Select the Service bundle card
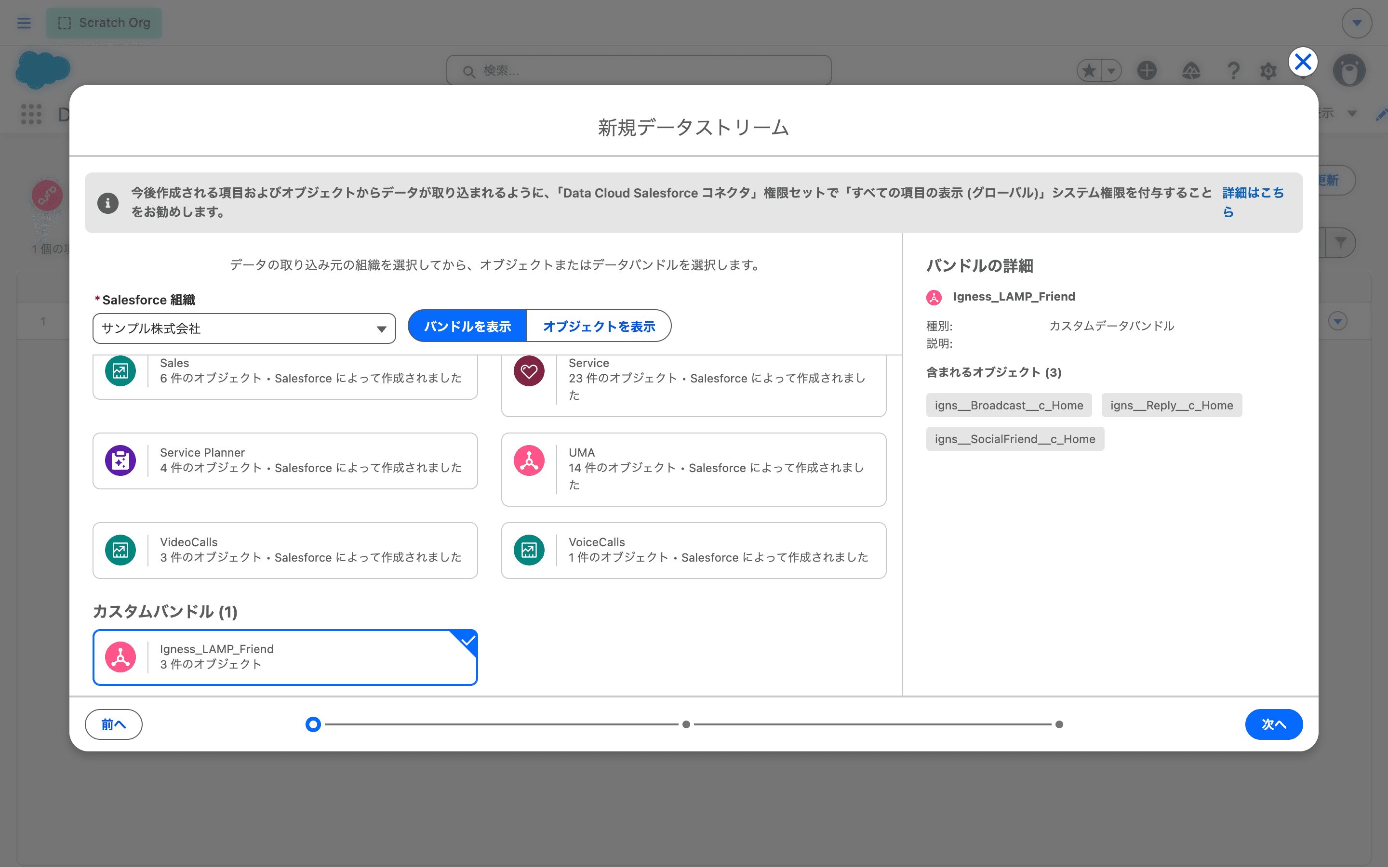The width and height of the screenshot is (1388, 867). [x=694, y=385]
